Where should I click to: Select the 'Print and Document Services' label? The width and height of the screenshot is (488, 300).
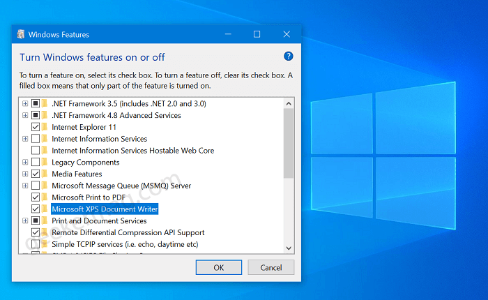[x=99, y=221]
